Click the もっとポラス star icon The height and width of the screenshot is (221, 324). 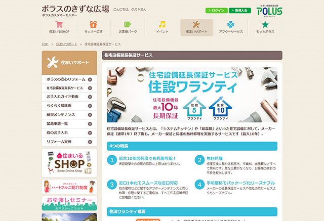[x=265, y=25]
